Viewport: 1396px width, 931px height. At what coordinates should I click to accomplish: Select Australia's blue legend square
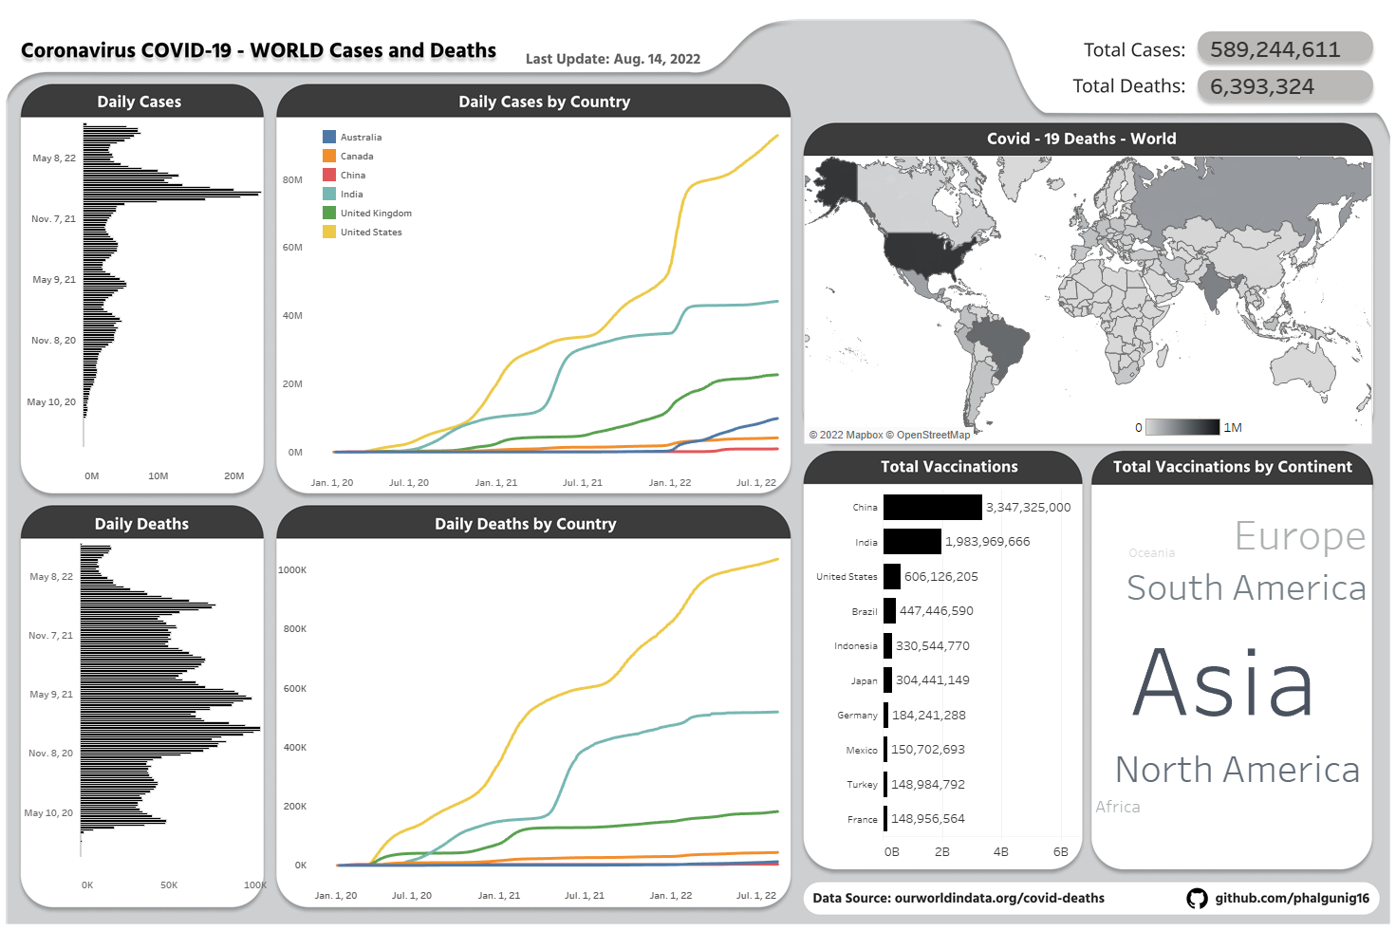(x=328, y=137)
